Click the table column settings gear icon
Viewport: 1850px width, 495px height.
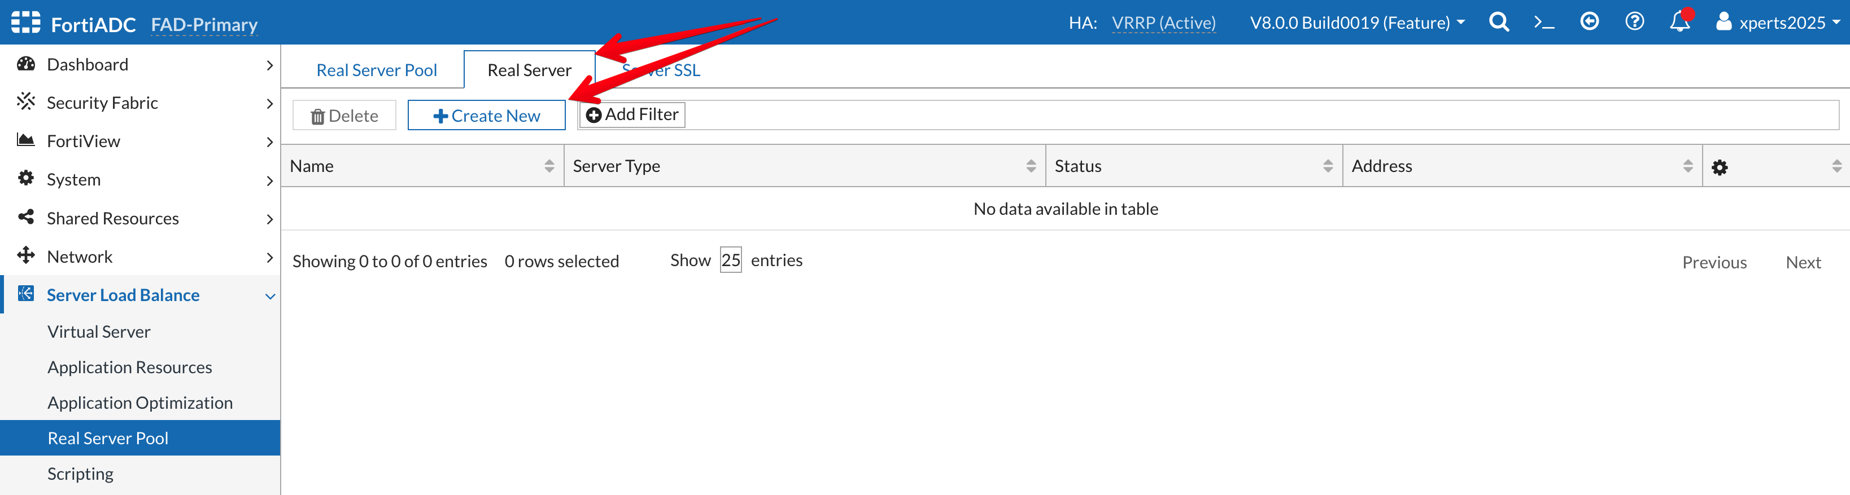[1720, 167]
